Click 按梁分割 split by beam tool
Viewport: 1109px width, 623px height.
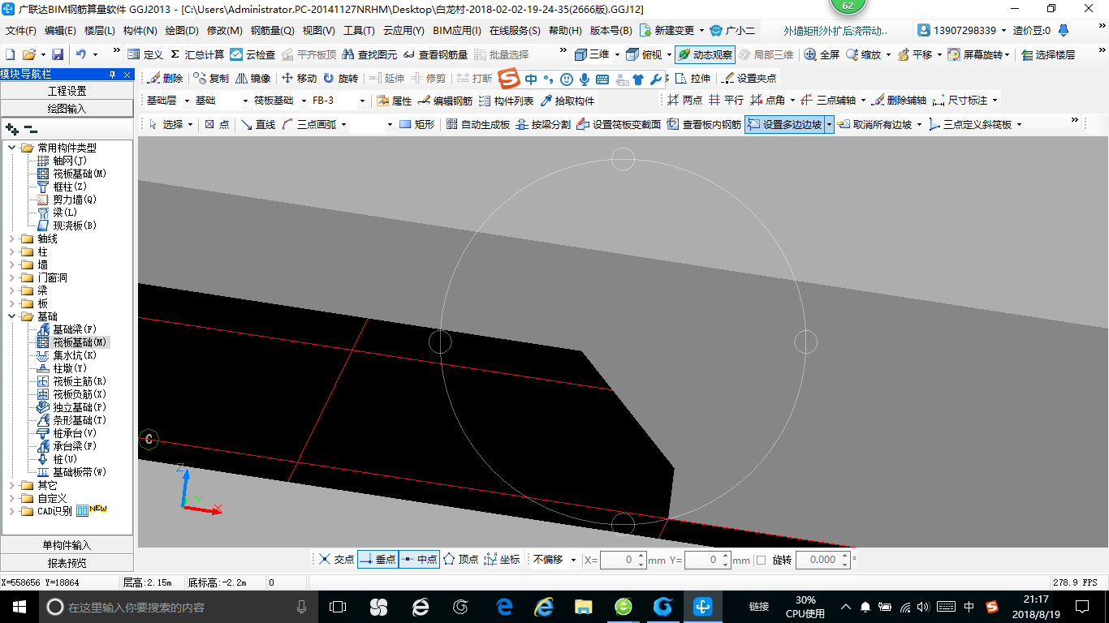[x=543, y=124]
